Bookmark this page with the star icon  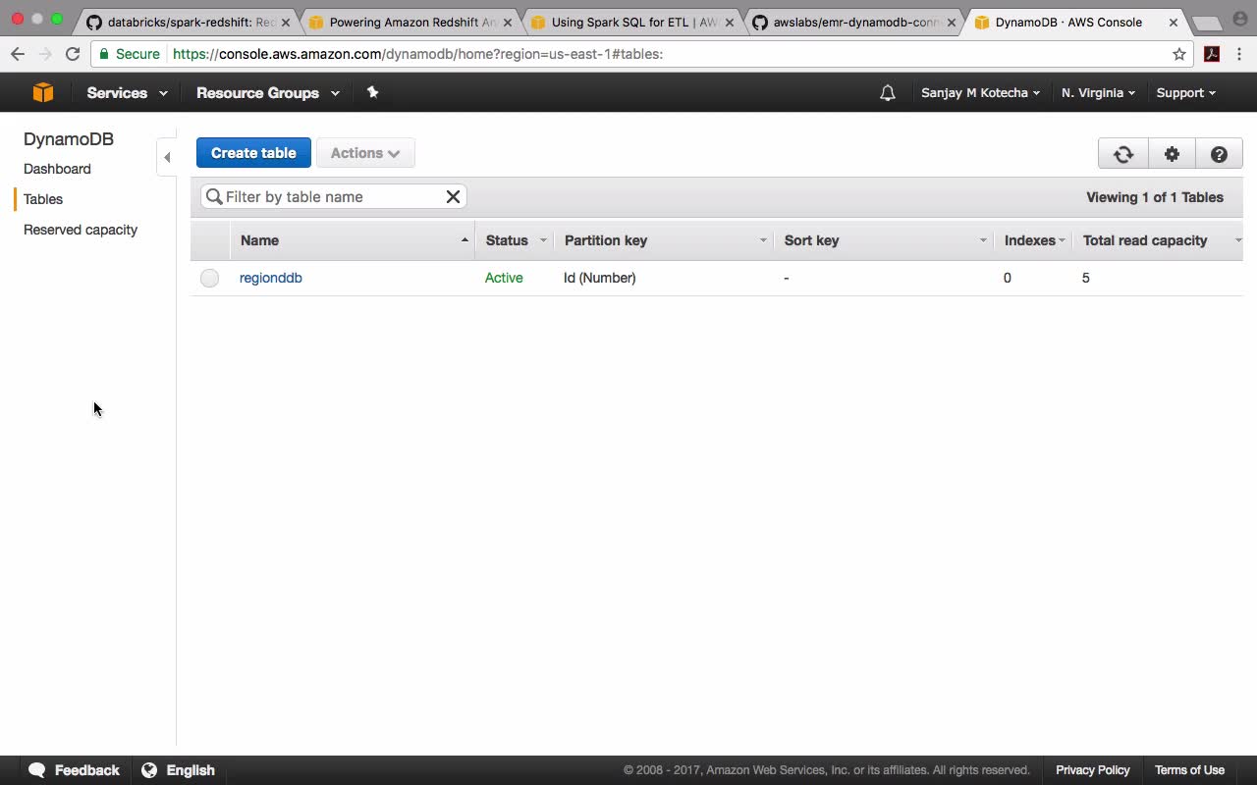click(1179, 54)
